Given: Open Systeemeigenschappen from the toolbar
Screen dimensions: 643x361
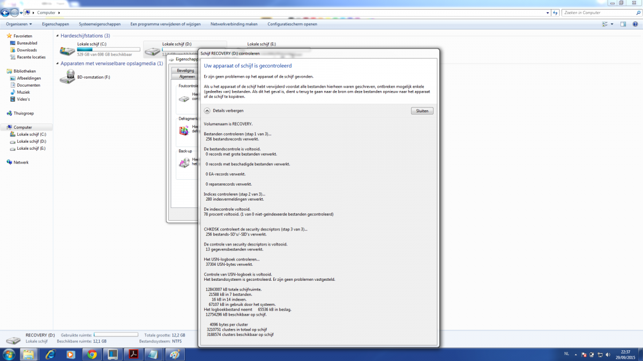Looking at the screenshot, I should pos(100,24).
